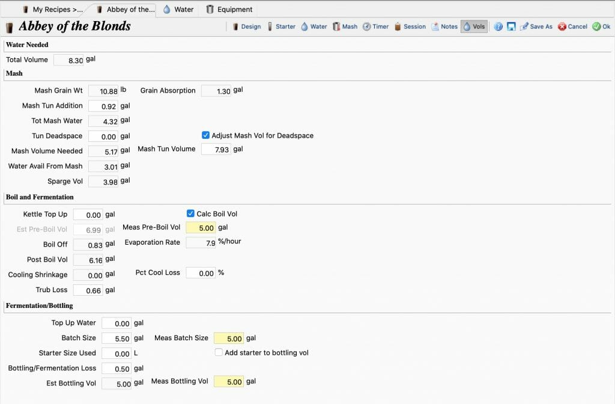Click the Evaporation Rate field
615x404 pixels.
point(201,243)
